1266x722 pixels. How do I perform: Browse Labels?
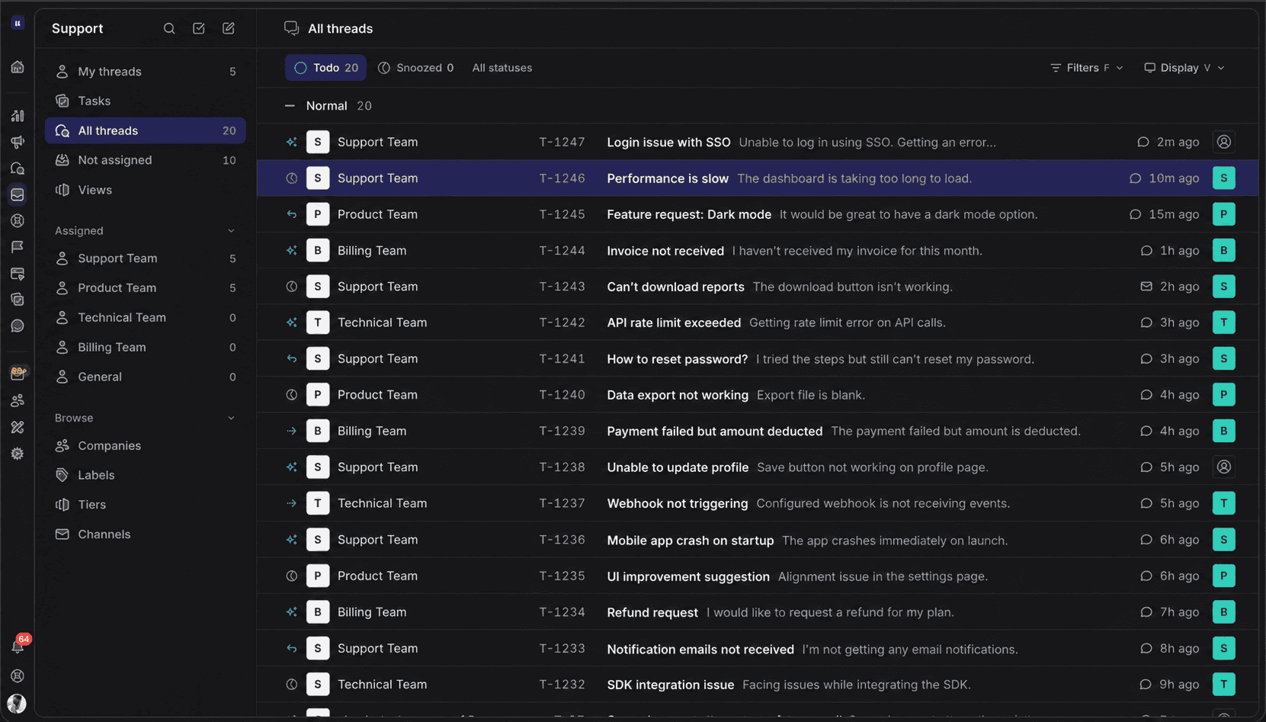[x=145, y=475]
